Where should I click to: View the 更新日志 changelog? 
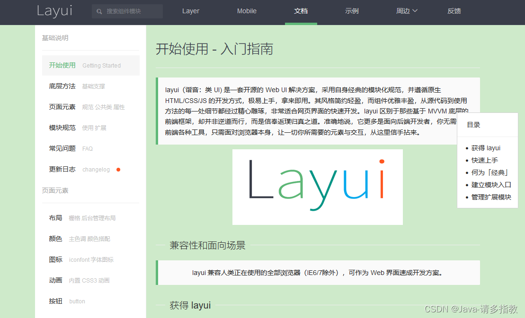point(62,169)
